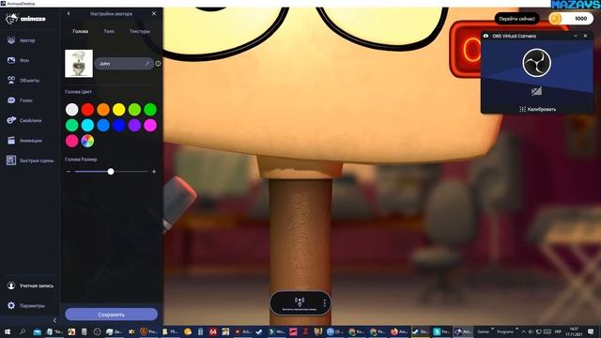Image resolution: width=601 pixels, height=338 pixels.
Task: Open the Фон background section
Action: pyautogui.click(x=18, y=60)
